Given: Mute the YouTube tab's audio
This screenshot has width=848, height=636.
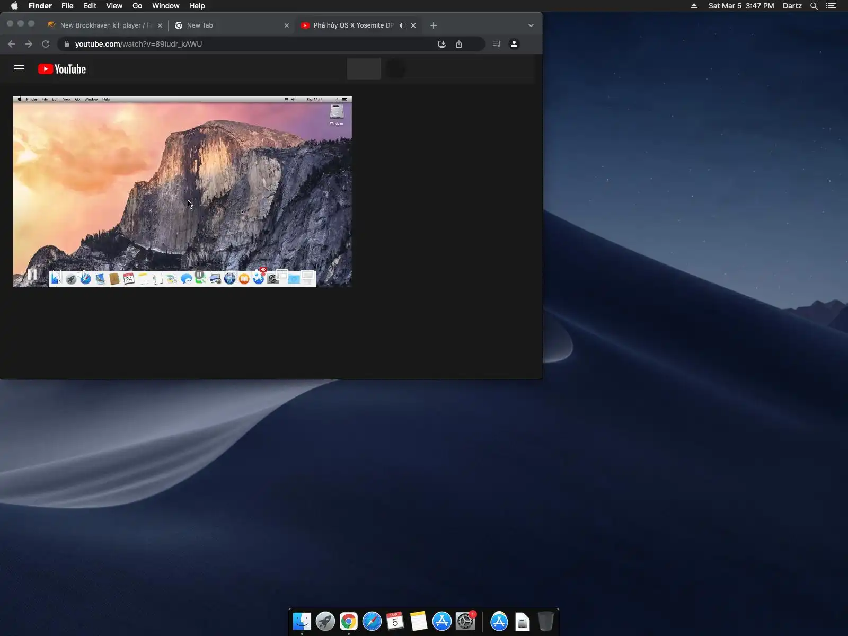Looking at the screenshot, I should [402, 25].
